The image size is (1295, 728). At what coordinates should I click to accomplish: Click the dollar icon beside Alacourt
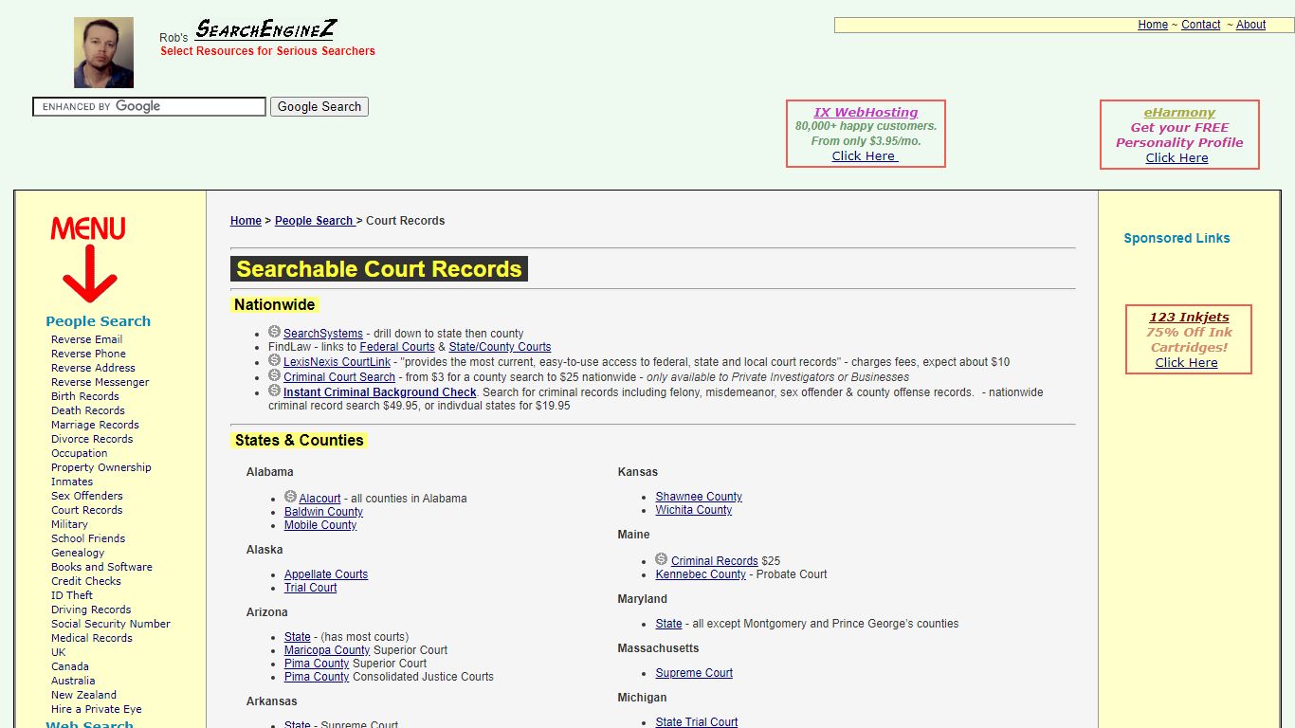pos(290,497)
